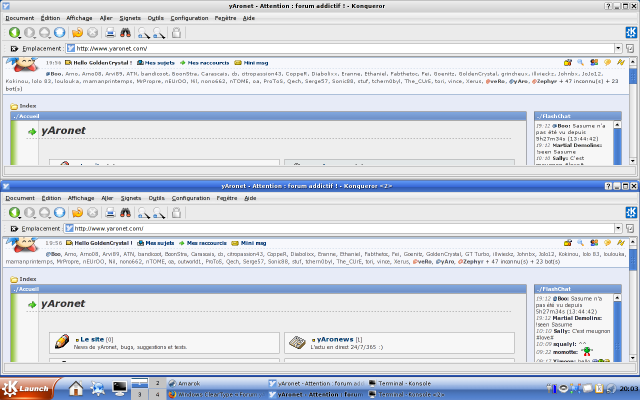Expand the Up-level dropdown arrow in the top window
The height and width of the screenshot is (400, 640).
pos(49,38)
